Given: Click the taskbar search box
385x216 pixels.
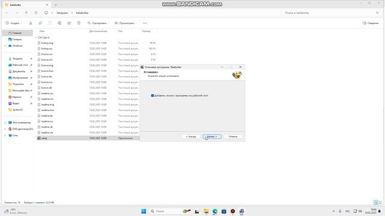Looking at the screenshot, I should click(171, 211).
